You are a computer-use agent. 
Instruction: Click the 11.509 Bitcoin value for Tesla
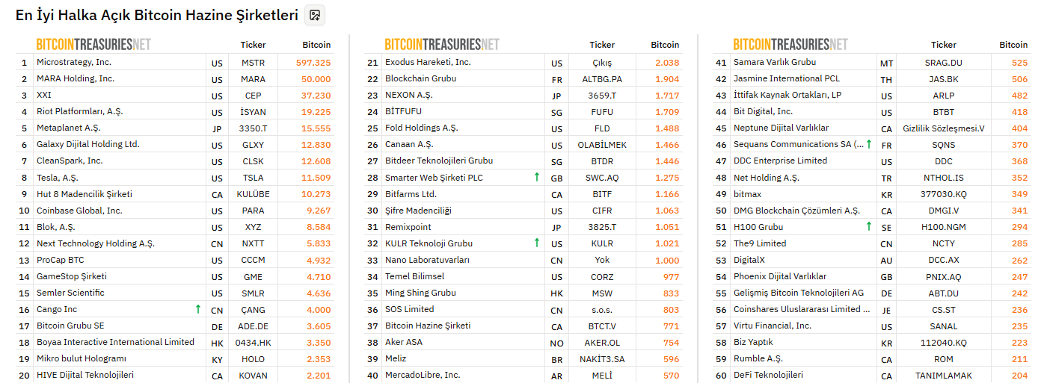click(316, 177)
